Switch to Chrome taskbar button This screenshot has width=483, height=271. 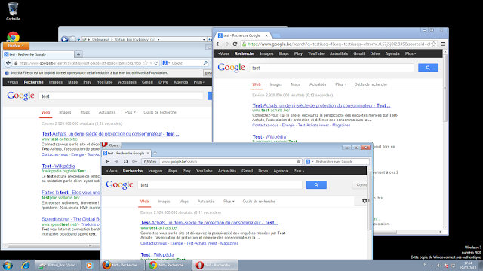coord(168,265)
